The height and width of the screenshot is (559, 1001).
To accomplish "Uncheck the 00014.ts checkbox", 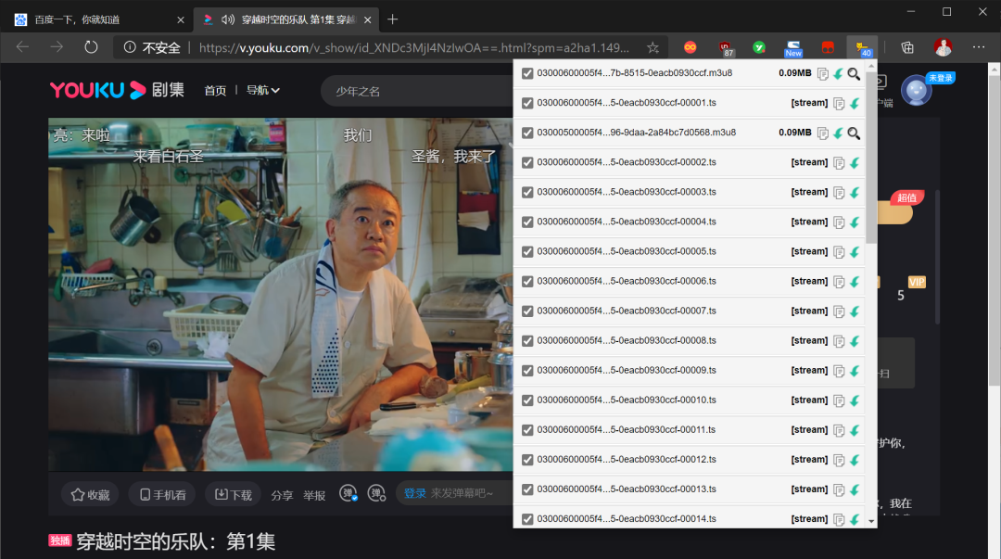I will point(527,519).
